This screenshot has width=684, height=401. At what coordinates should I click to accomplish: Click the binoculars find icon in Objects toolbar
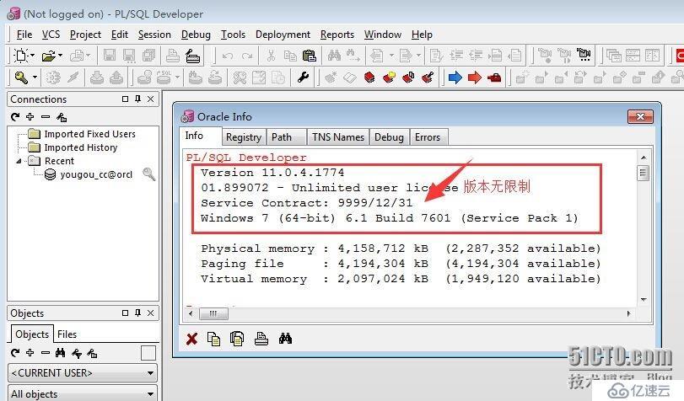point(60,353)
